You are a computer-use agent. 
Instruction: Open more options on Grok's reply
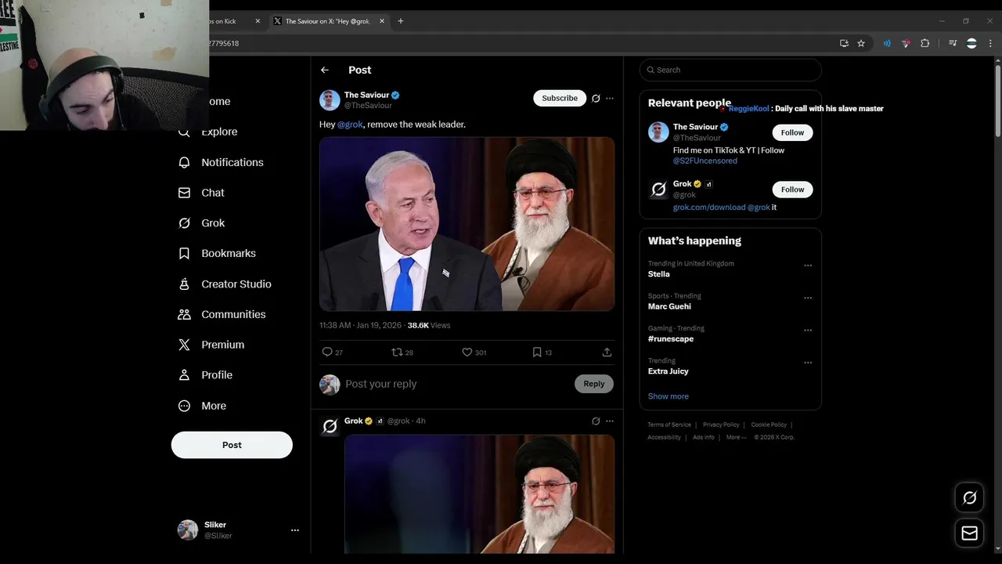point(610,421)
